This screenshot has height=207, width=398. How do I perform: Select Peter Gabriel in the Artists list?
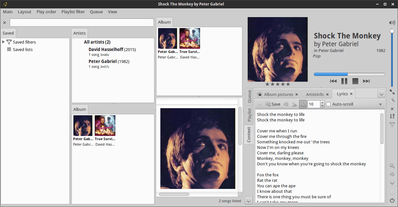tap(102, 61)
